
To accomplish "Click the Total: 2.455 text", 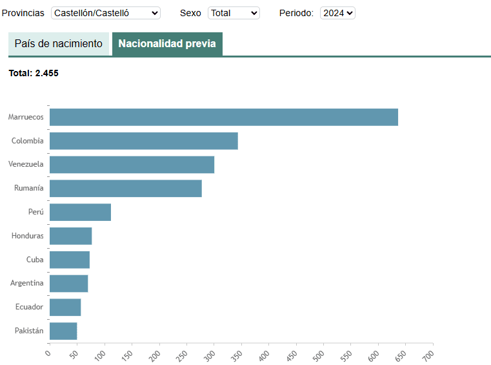I will [x=34, y=73].
